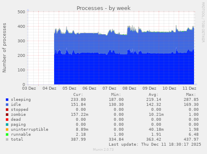Click the 200 y-axis tick label

(21, 56)
